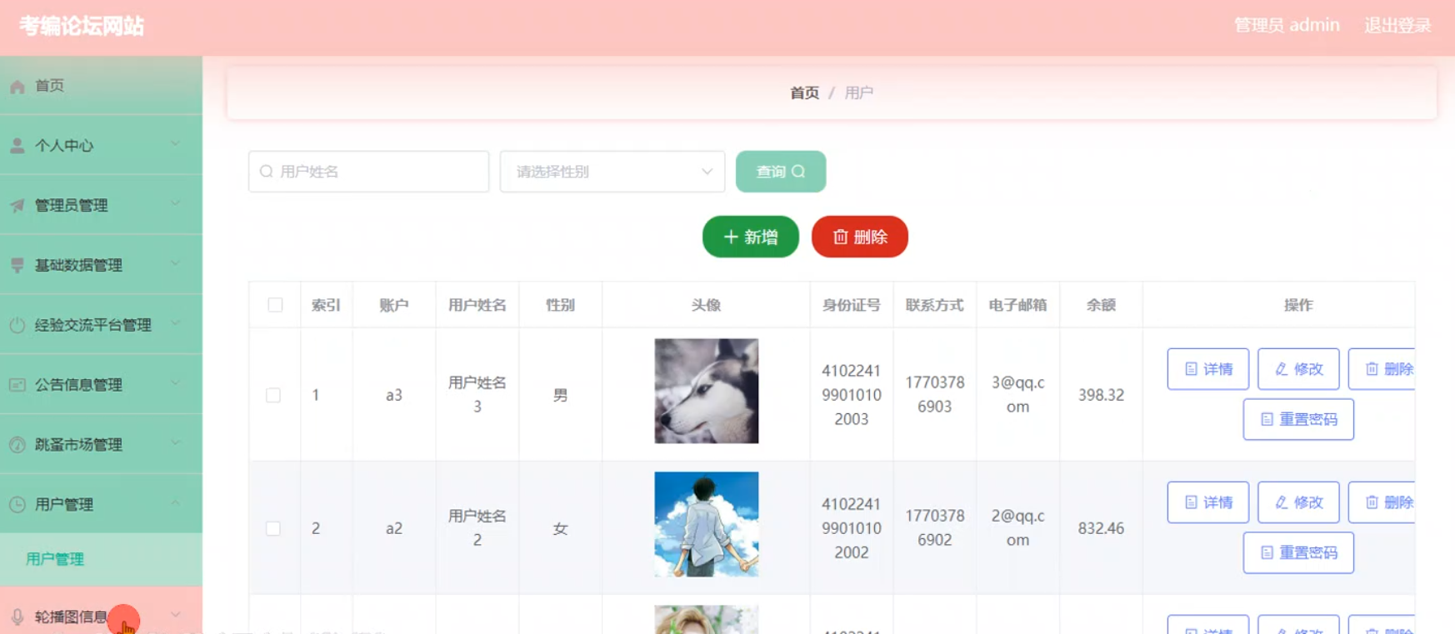Click 删除 for user a3

pyautogui.click(x=1382, y=369)
